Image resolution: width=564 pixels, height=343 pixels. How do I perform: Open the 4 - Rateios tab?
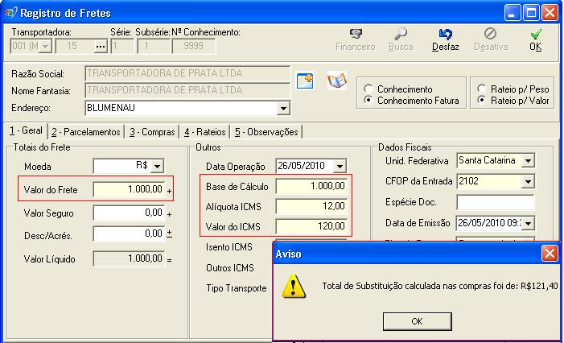(204, 132)
